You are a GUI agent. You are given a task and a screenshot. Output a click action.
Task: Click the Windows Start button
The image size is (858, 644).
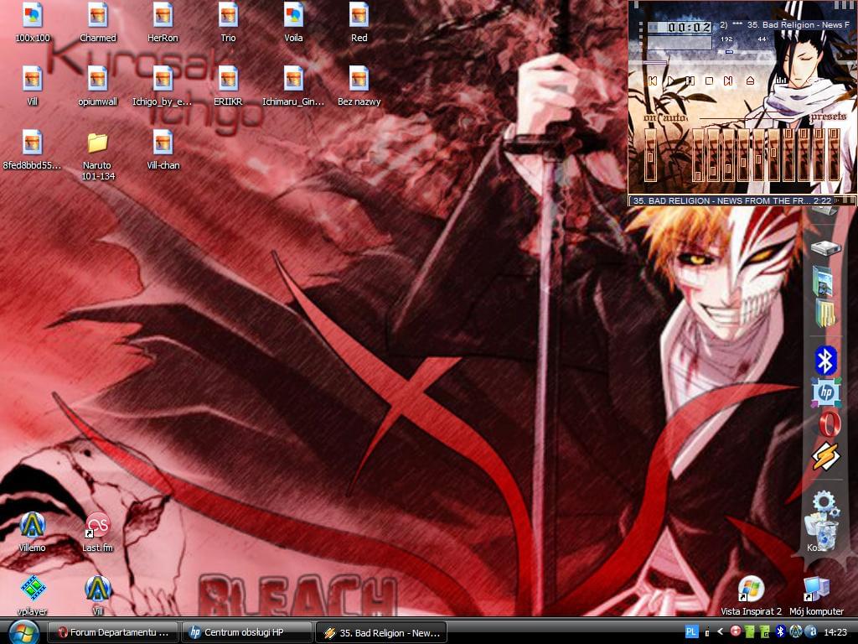coord(23,632)
